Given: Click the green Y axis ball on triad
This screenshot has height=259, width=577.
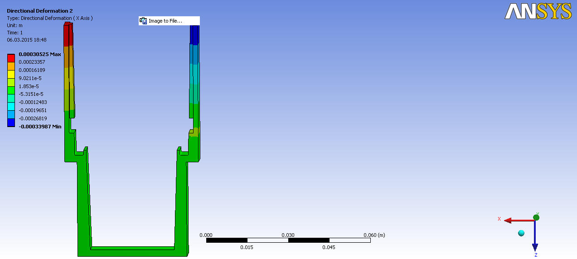Looking at the screenshot, I should [536, 217].
